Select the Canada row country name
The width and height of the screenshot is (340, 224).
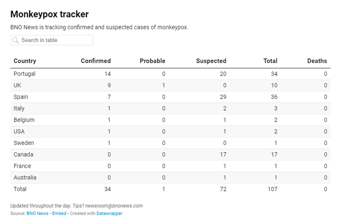click(x=24, y=155)
